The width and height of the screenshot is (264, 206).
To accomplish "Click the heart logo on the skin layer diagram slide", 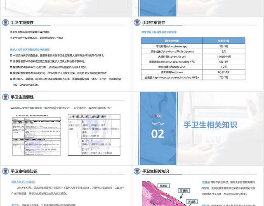I will point(137,171).
